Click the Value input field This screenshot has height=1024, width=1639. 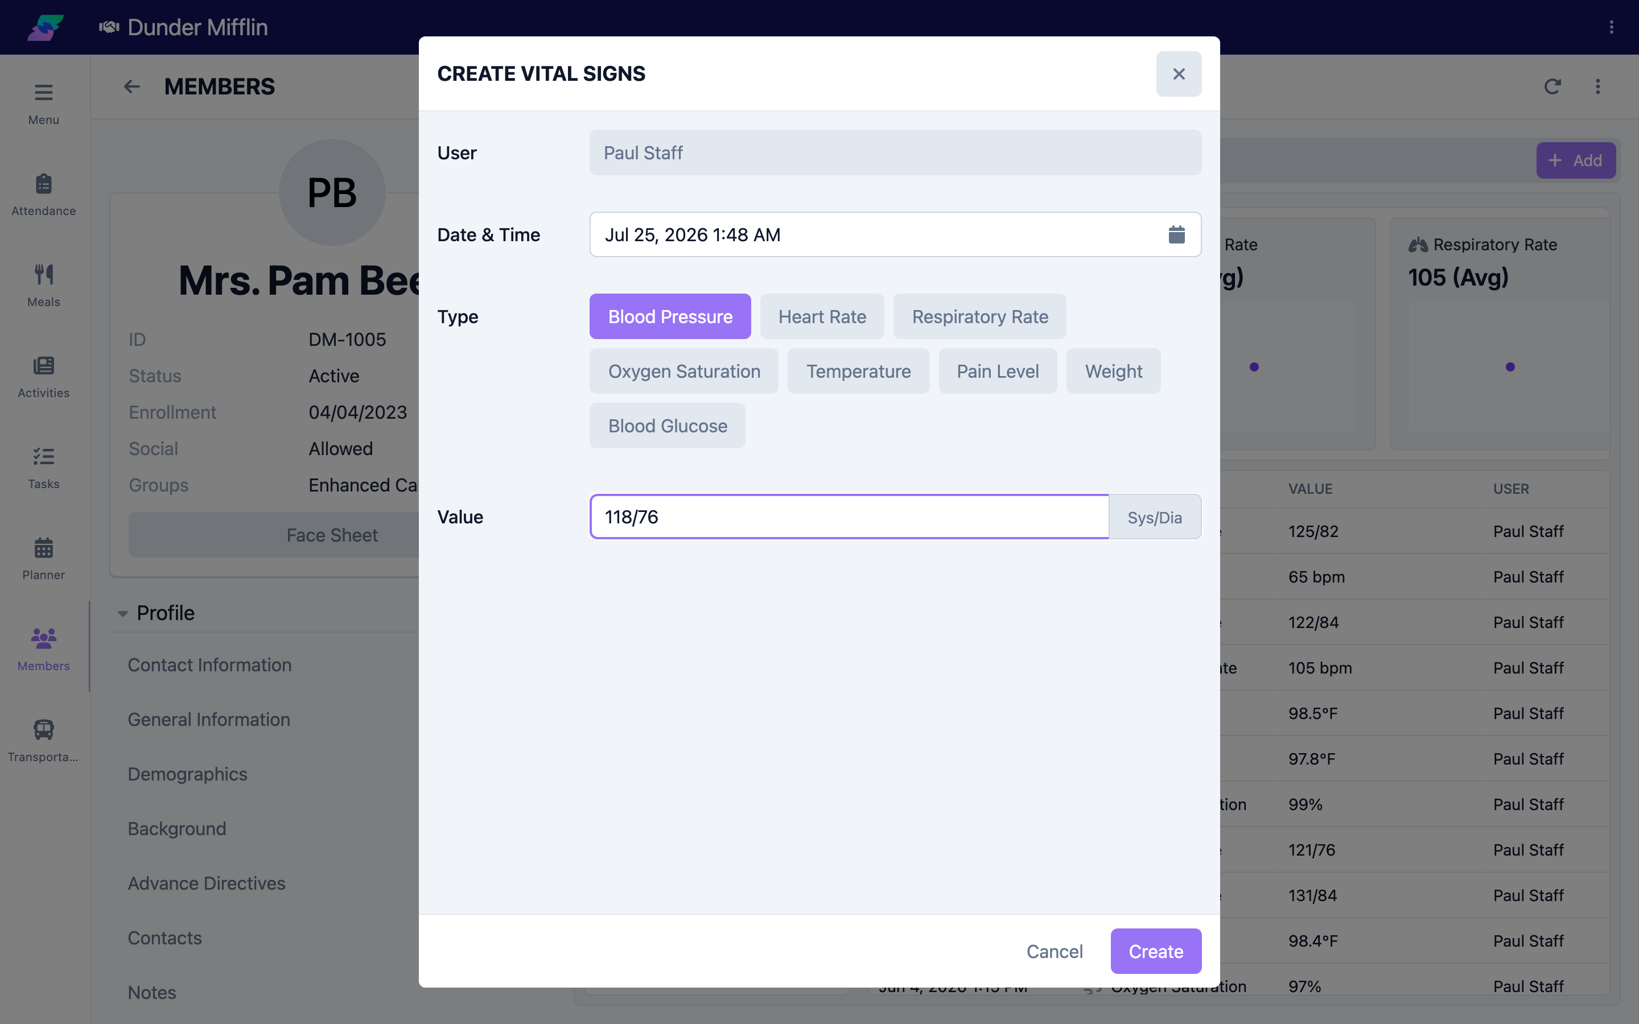pyautogui.click(x=849, y=517)
